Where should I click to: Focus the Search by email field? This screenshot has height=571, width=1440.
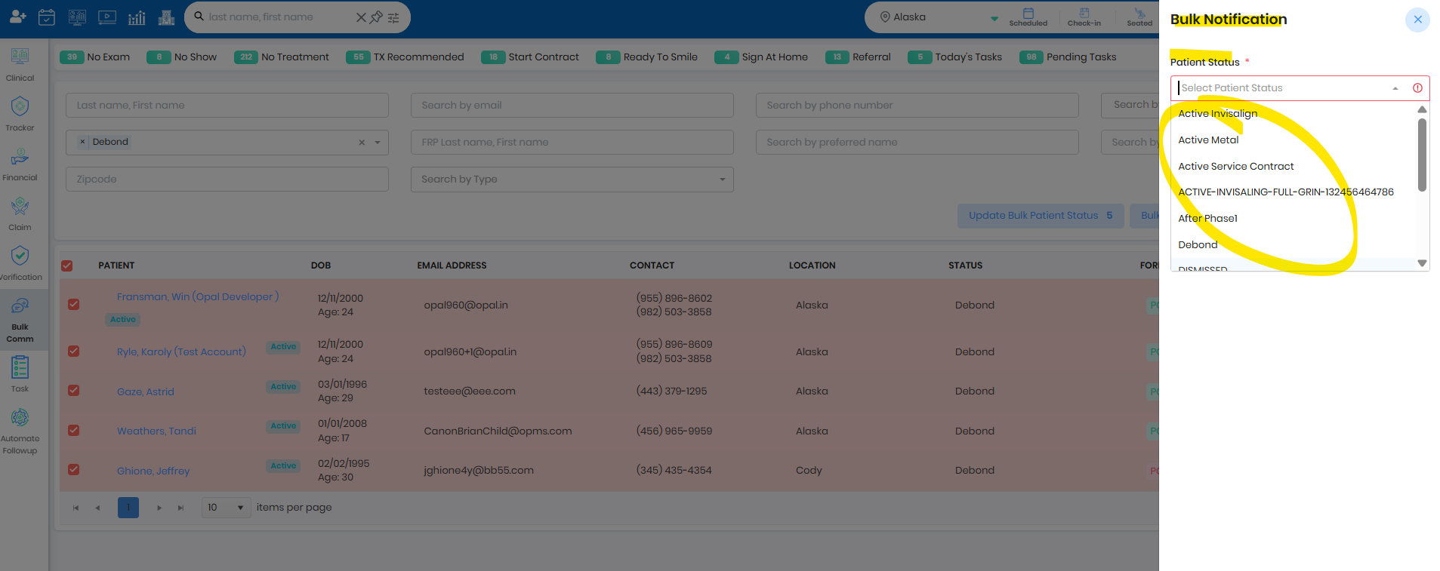point(572,106)
